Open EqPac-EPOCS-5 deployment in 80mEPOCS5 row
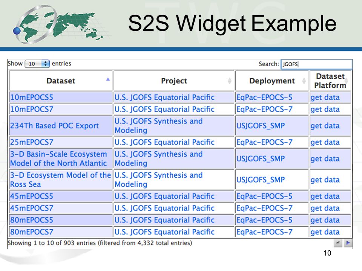This screenshot has width=362, height=271. coord(264,220)
